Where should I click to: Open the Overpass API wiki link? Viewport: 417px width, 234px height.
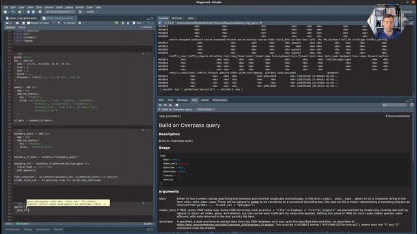coord(225,225)
